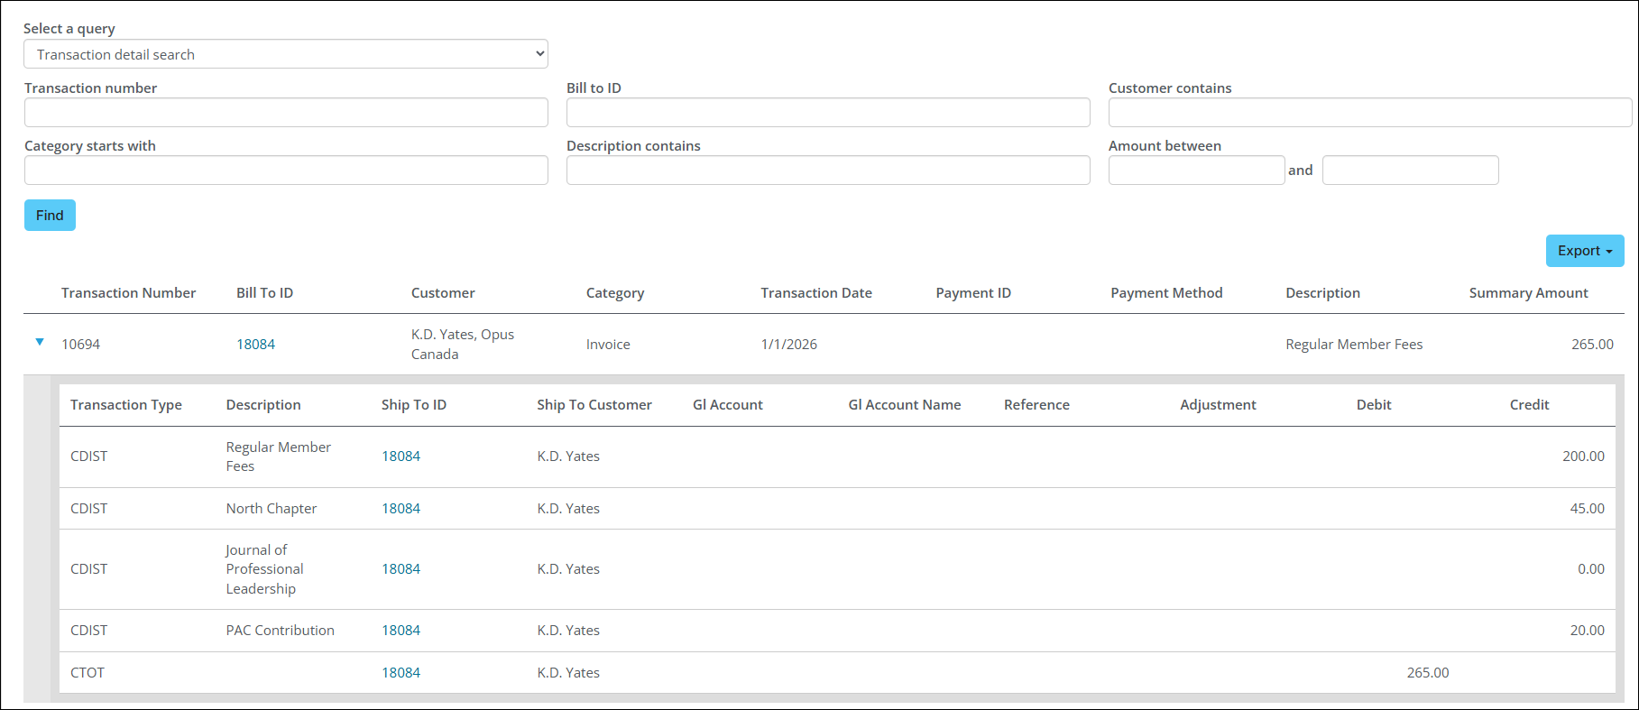Sort by Transaction Date column header
1639x710 pixels.
click(x=815, y=293)
